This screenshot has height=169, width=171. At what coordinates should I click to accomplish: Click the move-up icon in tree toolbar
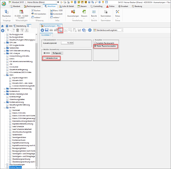click(x=27, y=31)
